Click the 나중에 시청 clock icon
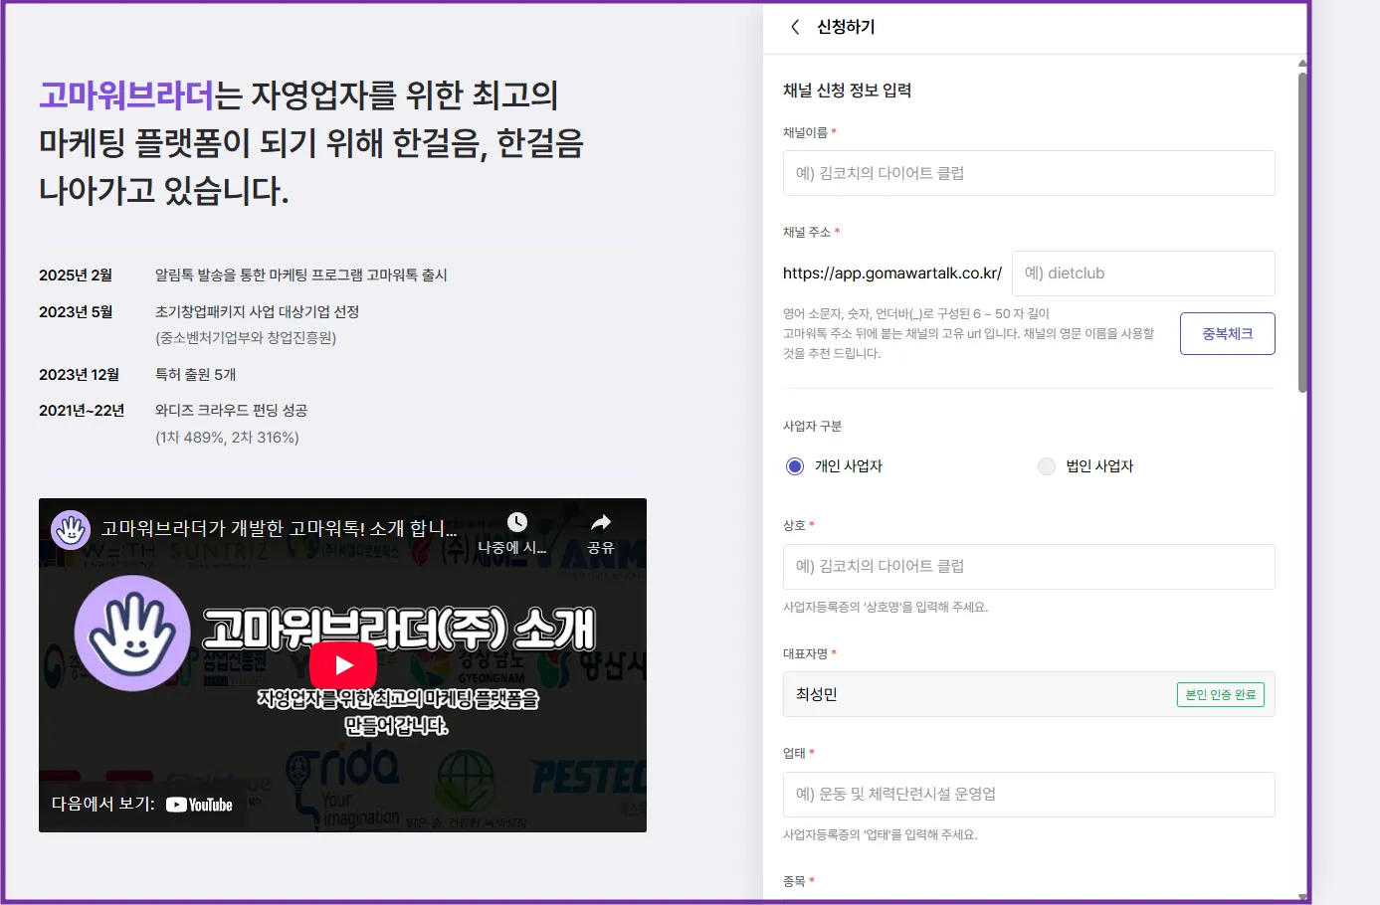Viewport: 1380px width, 905px height. tap(517, 522)
